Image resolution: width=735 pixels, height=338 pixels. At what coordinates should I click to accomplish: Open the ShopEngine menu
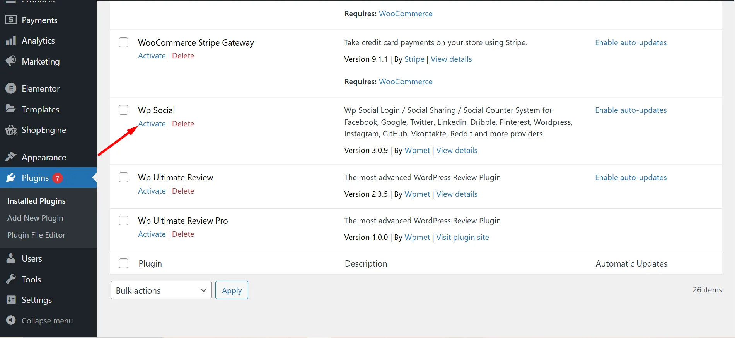click(x=44, y=130)
